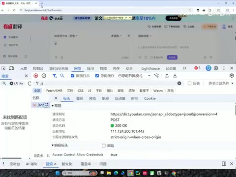Go back in browser history
Viewport: 236px width, 177px height.
coord(2,10)
